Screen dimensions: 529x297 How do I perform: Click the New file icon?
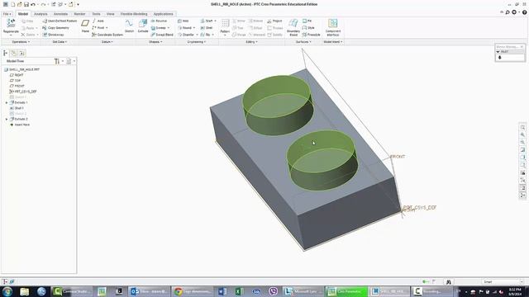[x=13, y=4]
